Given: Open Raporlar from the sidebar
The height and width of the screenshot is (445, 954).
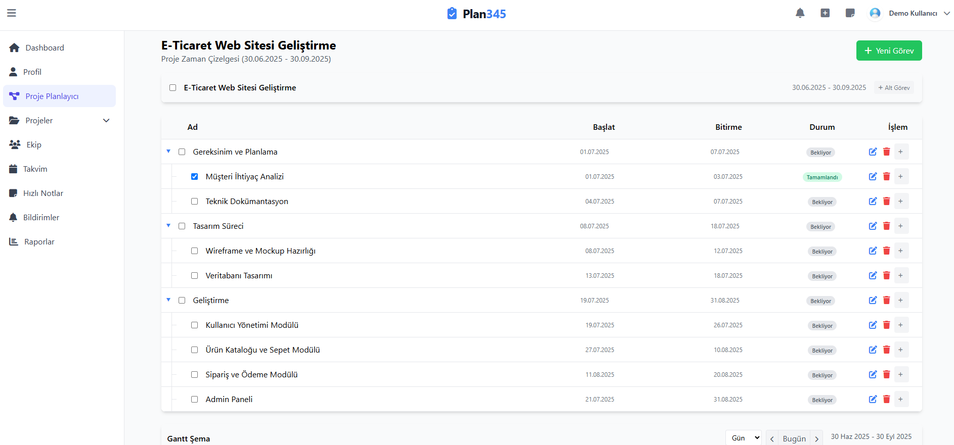Looking at the screenshot, I should pyautogui.click(x=39, y=241).
